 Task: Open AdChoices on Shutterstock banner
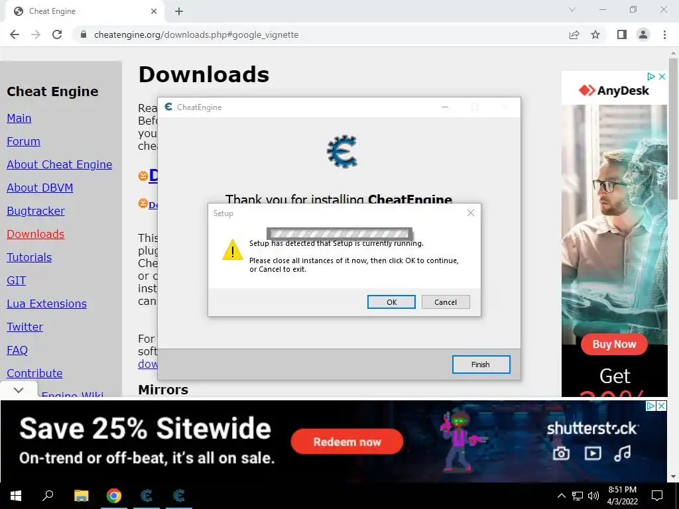[x=650, y=406]
